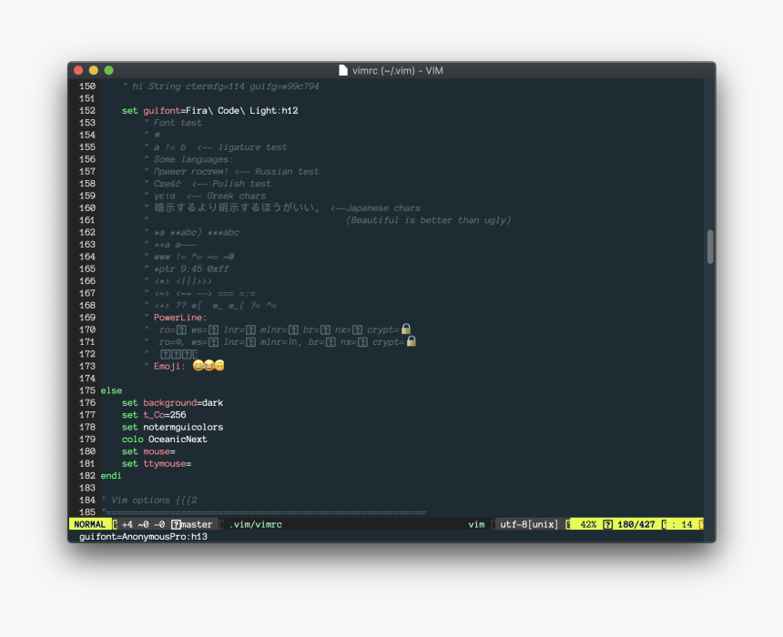Click the green zoom window button

tap(109, 70)
